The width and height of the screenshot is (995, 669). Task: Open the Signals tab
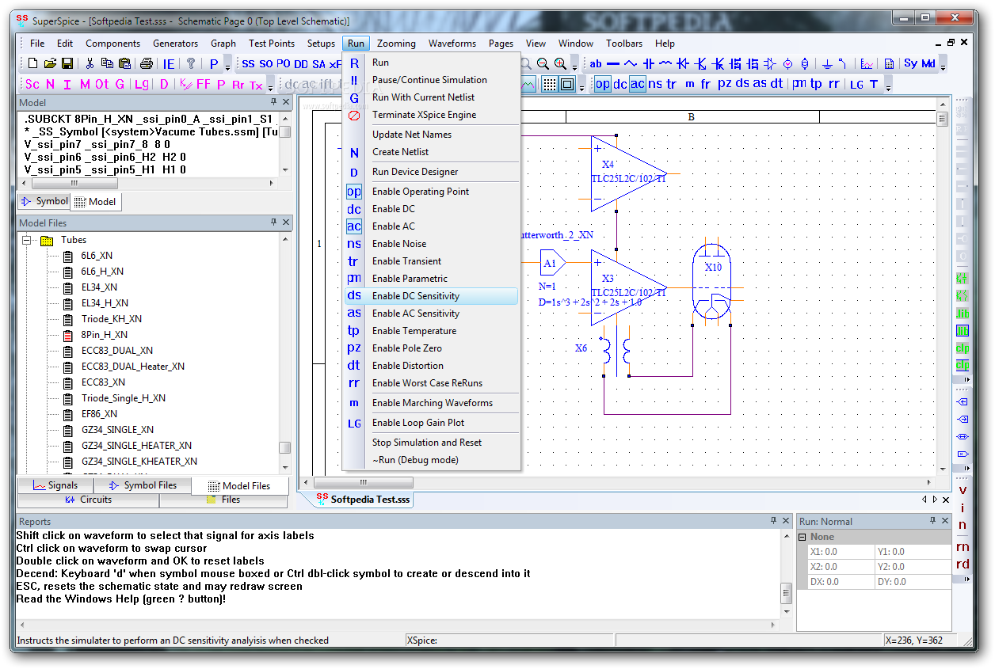point(55,485)
